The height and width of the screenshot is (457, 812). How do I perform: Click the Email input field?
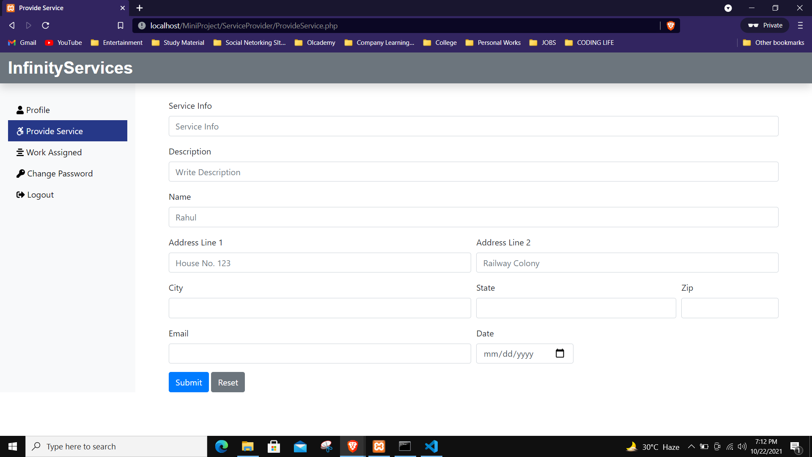pos(319,353)
